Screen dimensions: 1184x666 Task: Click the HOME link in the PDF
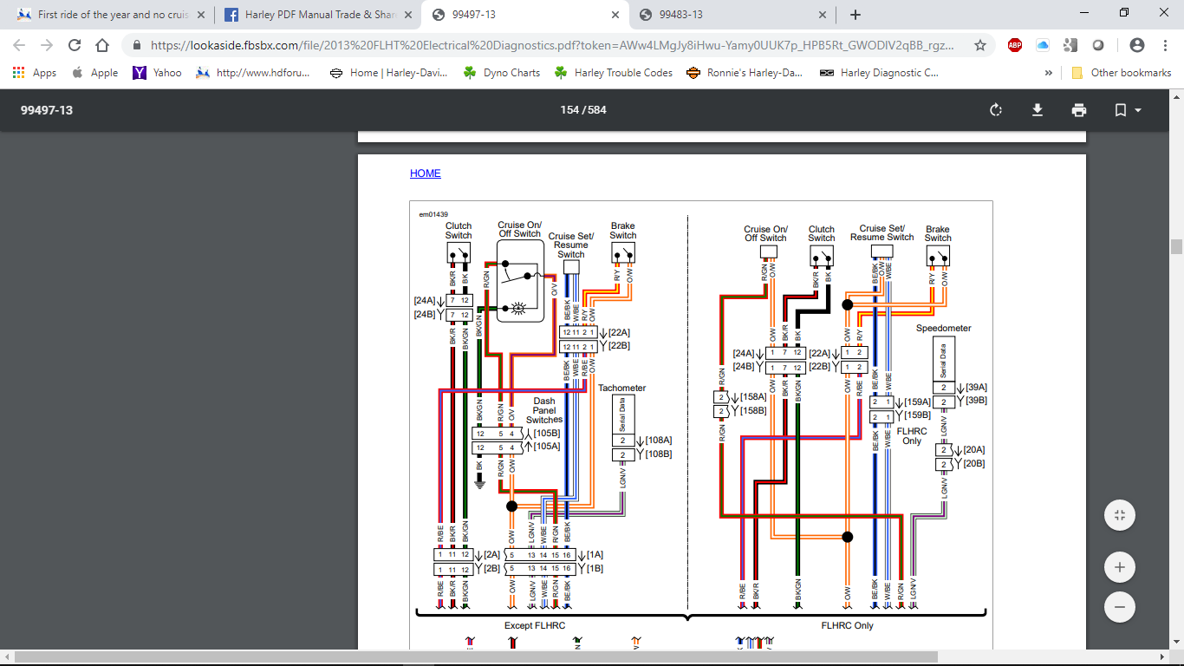pyautogui.click(x=425, y=173)
